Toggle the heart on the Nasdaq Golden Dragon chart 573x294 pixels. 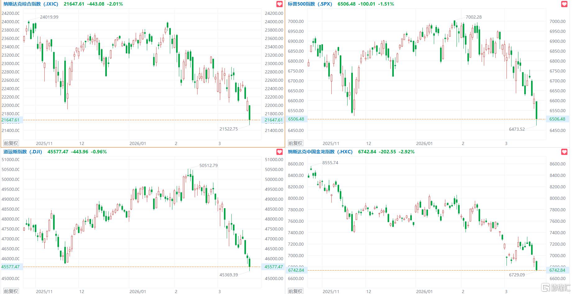pos(564,152)
